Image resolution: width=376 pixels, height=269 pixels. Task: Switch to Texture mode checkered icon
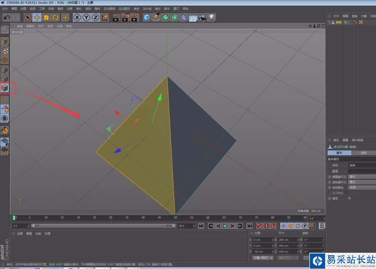(x=5, y=51)
